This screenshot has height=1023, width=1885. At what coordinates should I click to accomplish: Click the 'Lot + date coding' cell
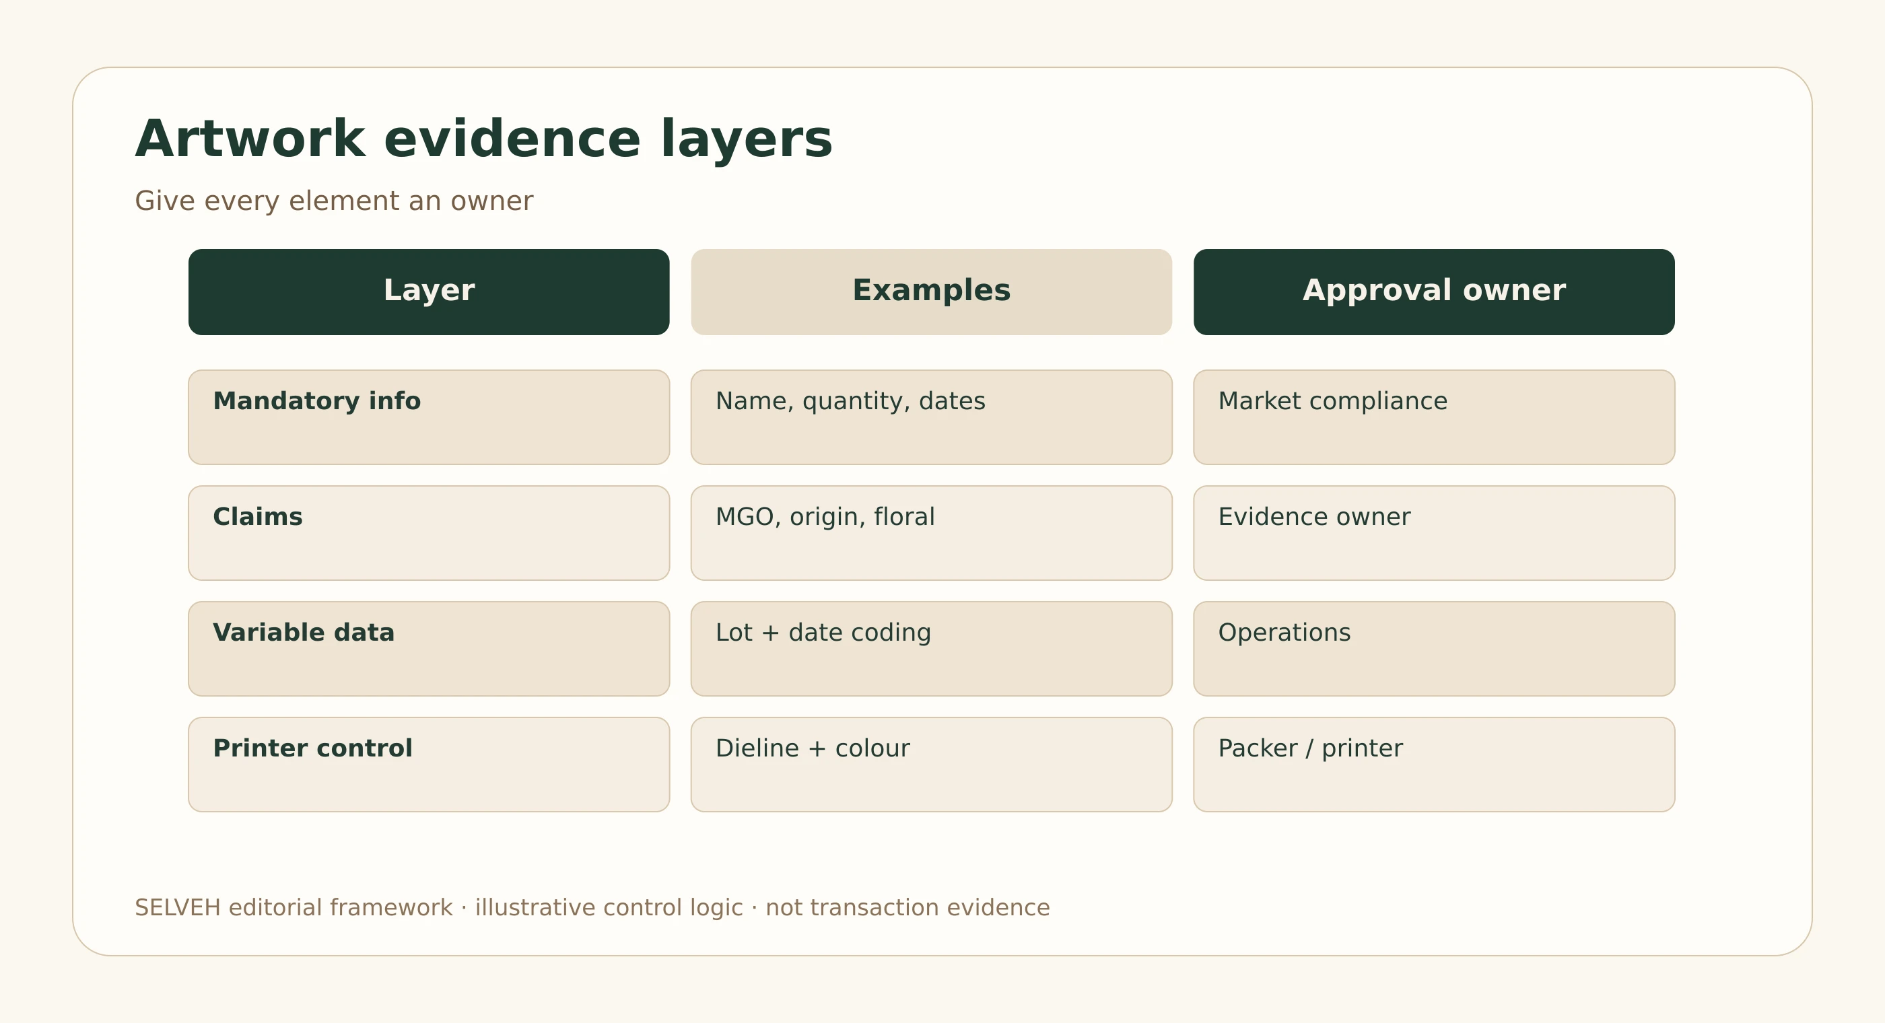pyautogui.click(x=932, y=648)
